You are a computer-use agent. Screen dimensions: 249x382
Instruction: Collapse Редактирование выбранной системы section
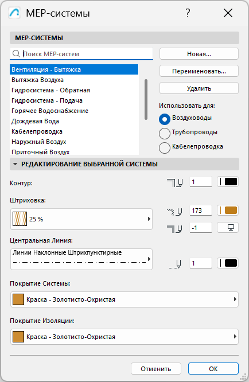point(15,164)
